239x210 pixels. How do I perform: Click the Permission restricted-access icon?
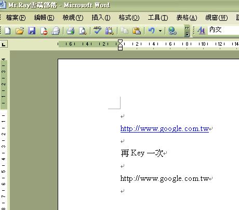(x=44, y=31)
